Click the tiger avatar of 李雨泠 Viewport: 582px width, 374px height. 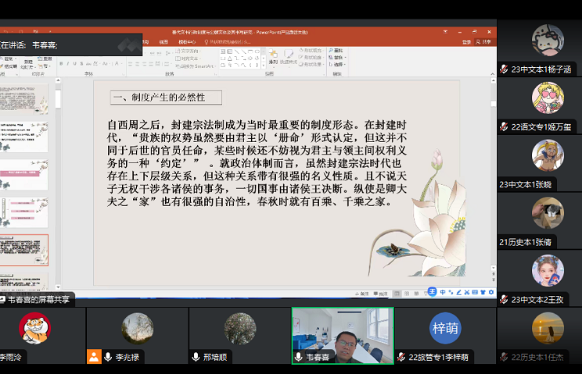click(x=35, y=328)
